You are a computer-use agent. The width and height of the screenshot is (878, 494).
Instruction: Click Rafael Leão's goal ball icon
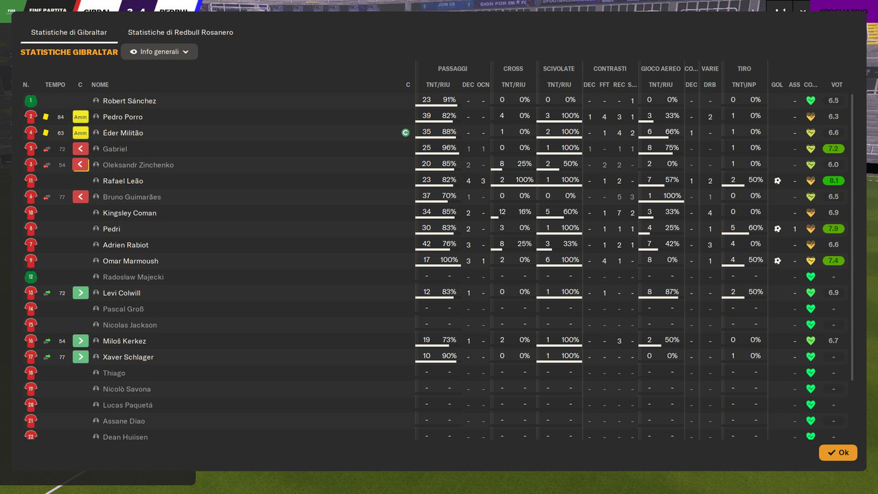click(777, 180)
